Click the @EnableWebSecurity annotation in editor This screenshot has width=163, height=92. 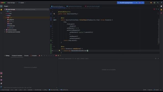(64, 12)
